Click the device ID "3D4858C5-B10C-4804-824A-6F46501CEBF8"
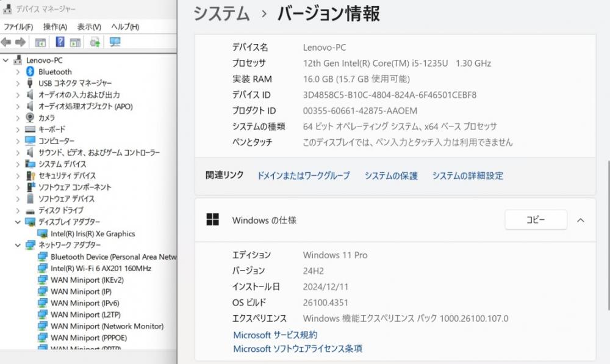 390,95
